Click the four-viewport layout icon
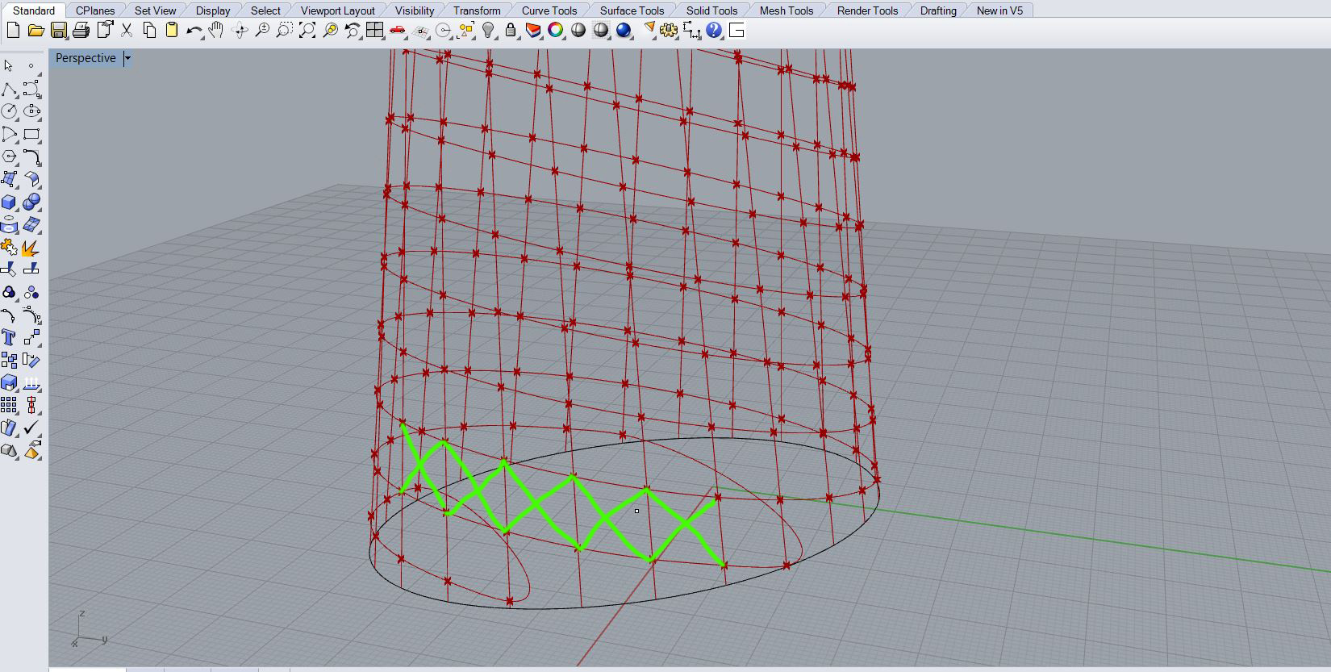 (374, 31)
